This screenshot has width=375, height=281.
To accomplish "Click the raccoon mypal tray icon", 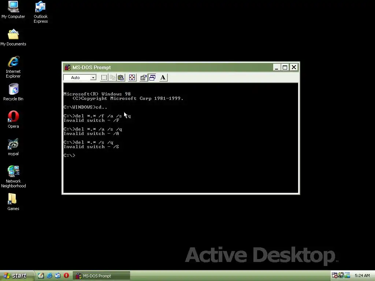I will tap(341, 275).
